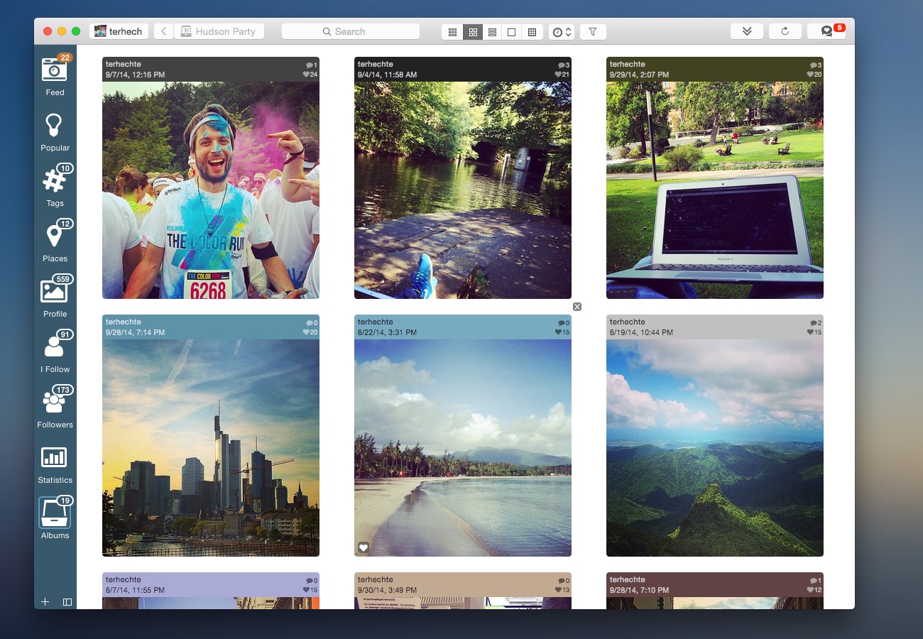The width and height of the screenshot is (923, 639).
Task: Open comments notifications with badge 5
Action: pyautogui.click(x=826, y=31)
